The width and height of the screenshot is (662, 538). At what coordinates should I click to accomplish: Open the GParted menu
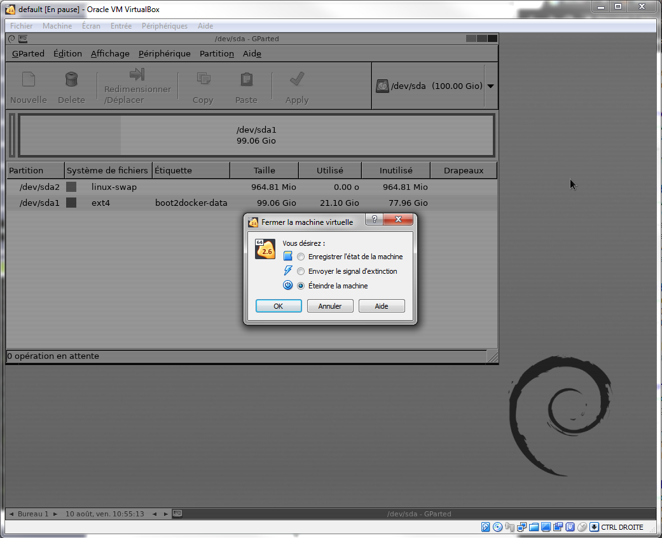[x=28, y=53]
